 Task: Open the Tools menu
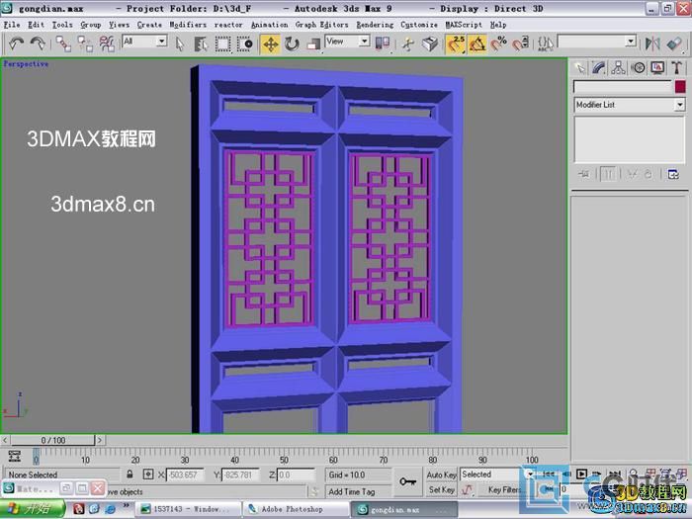tap(62, 25)
